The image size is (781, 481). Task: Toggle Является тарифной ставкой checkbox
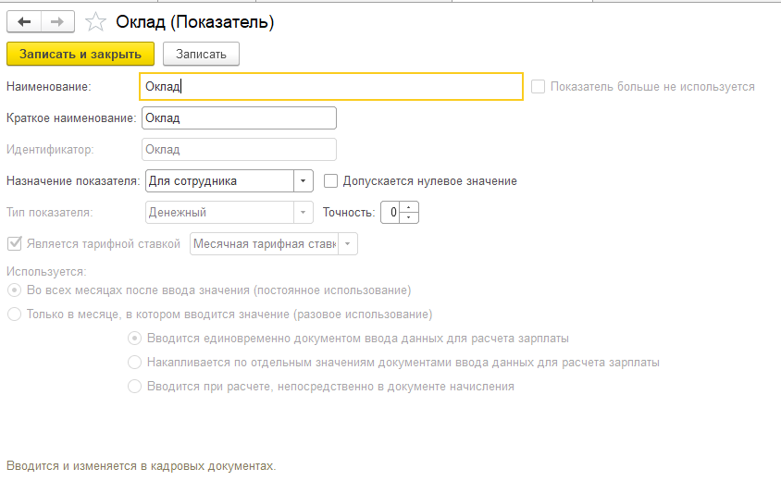(15, 243)
